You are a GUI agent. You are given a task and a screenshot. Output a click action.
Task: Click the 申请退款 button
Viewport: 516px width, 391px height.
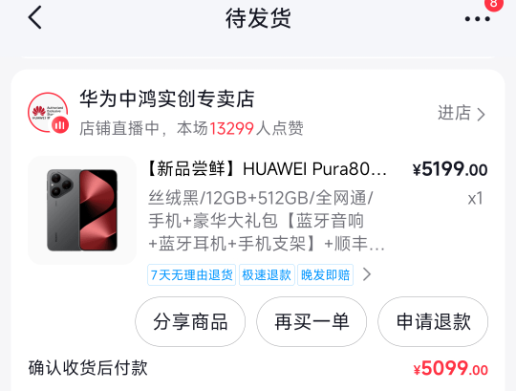coord(433,321)
